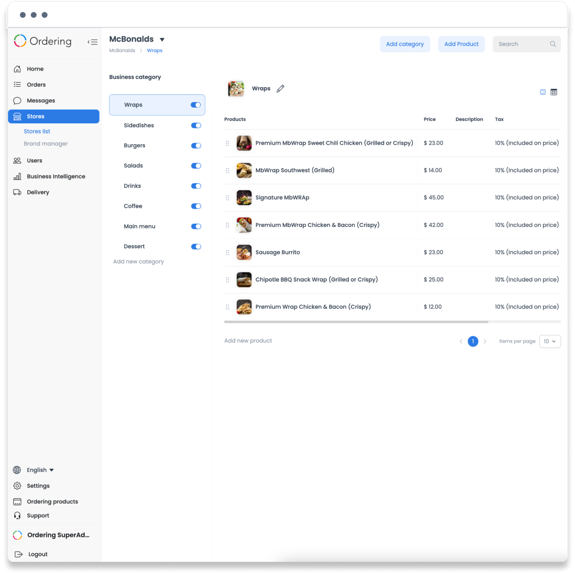575x574 pixels.
Task: Click the Support headset icon
Action: point(17,516)
